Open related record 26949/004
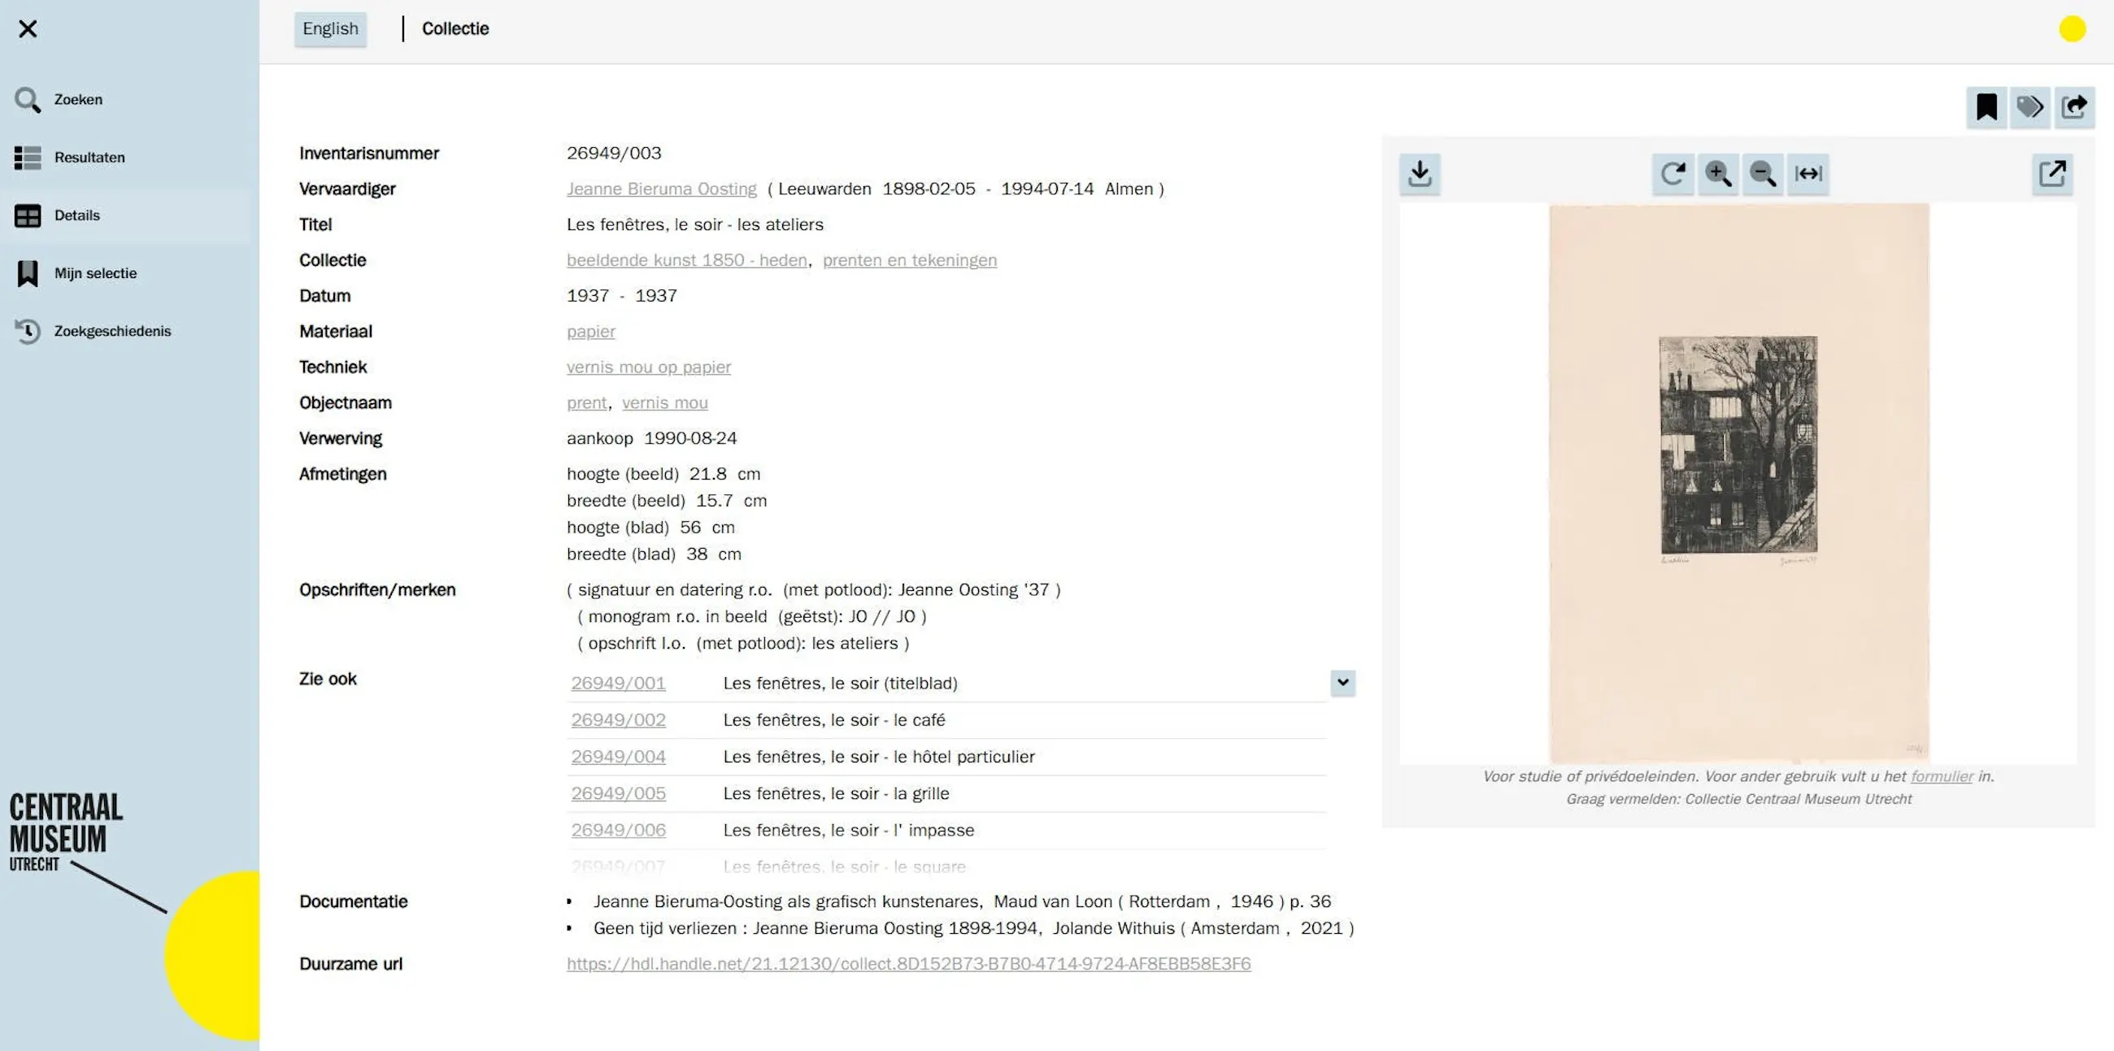Screen dimensions: 2114x1051 (x=618, y=757)
